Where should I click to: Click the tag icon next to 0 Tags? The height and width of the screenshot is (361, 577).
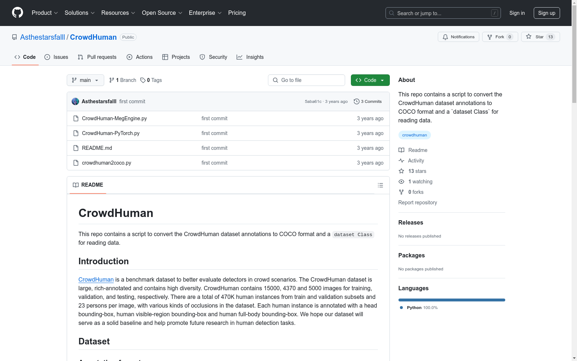(143, 80)
